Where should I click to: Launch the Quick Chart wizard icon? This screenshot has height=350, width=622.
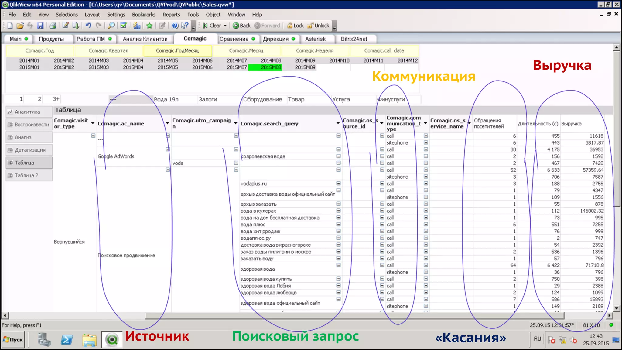(137, 26)
